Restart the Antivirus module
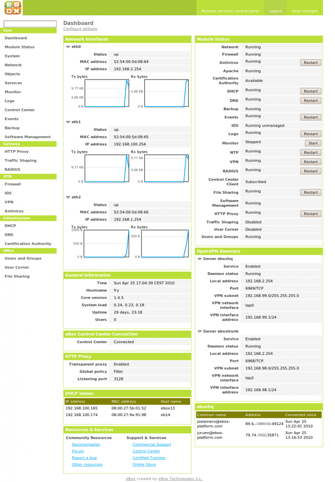 coord(310,63)
